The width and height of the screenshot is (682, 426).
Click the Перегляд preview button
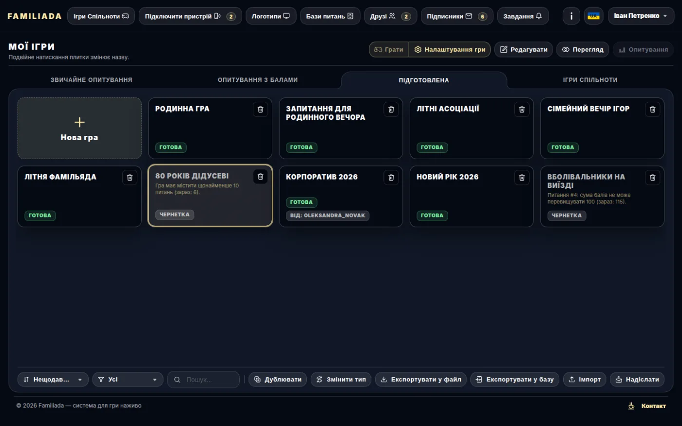583,50
